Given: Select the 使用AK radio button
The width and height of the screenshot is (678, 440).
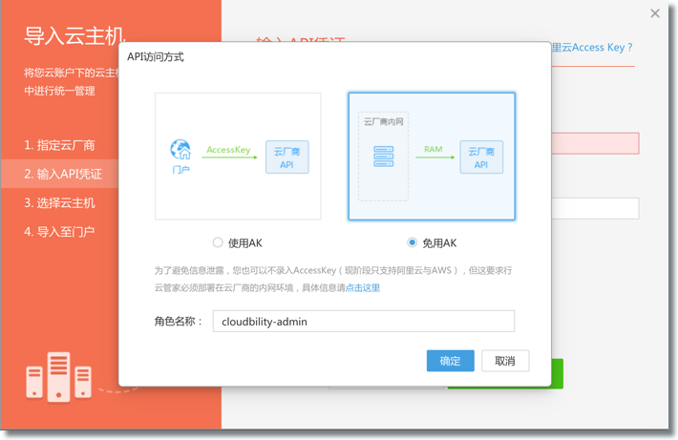Looking at the screenshot, I should [x=218, y=242].
